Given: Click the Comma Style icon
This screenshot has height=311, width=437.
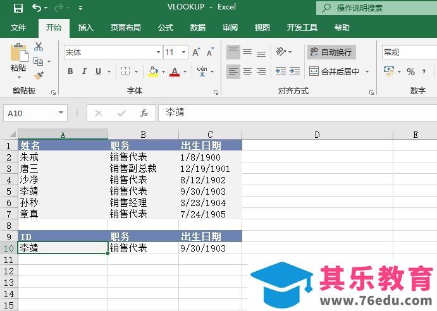Looking at the screenshot, I should tap(424, 71).
